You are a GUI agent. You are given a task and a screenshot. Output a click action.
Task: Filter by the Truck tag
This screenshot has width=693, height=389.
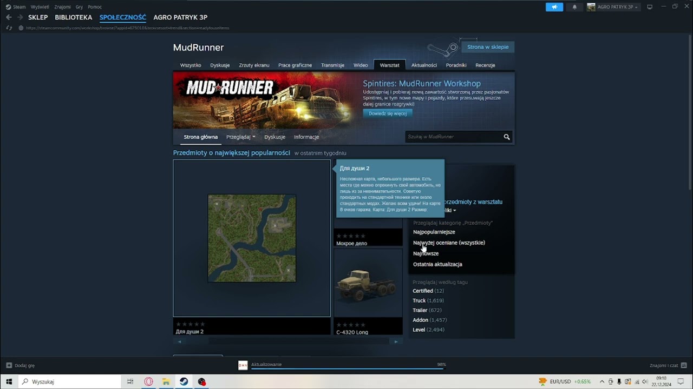pos(419,300)
